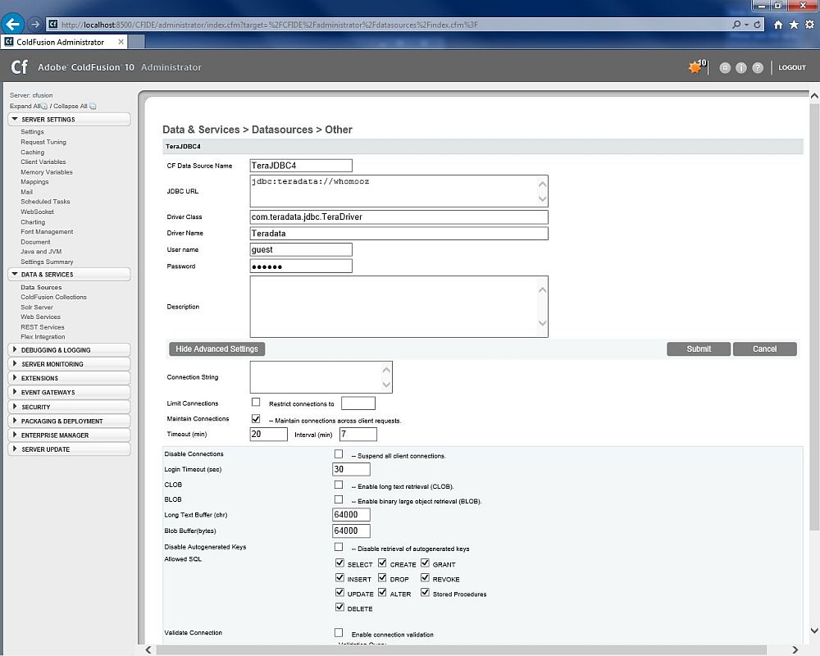Switch to the ColdFusion Administrator browser tab
The image size is (820, 656).
(x=64, y=42)
